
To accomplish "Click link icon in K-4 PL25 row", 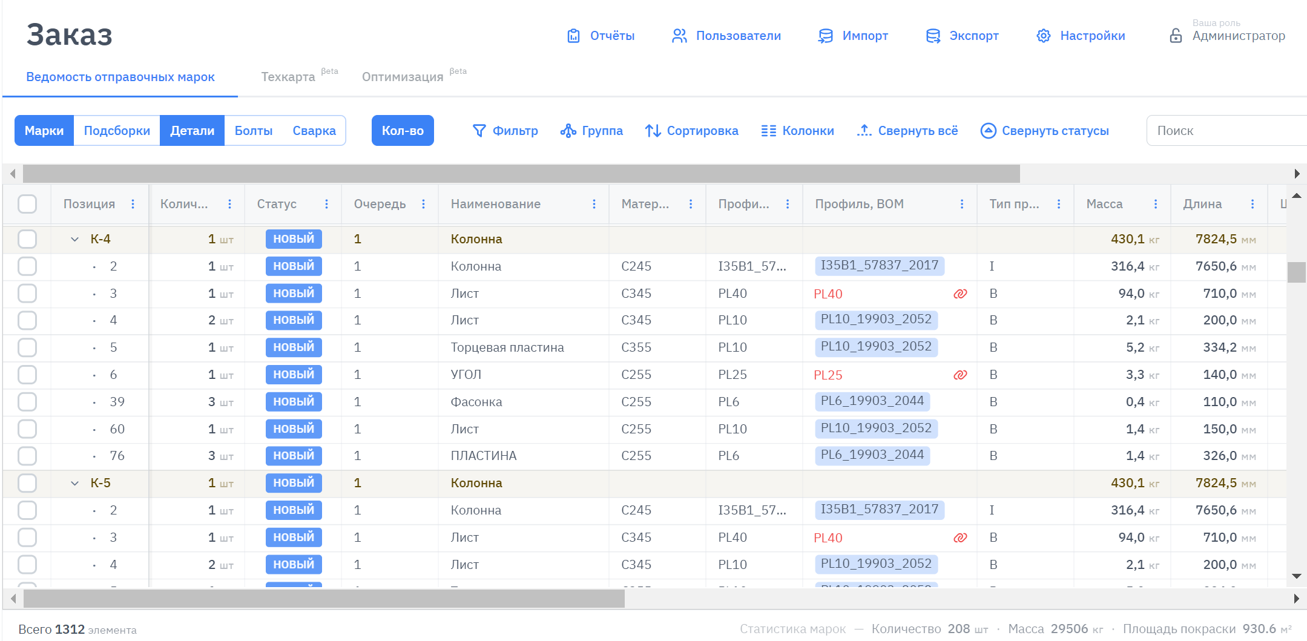I will 960,375.
